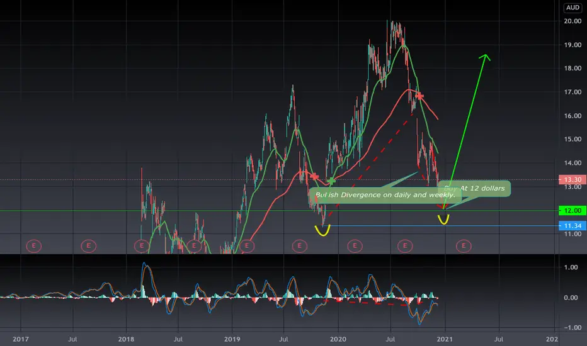587x346 pixels.
Task: Select the 'Bullish Divergence on daily and weekly' callout
Action: 385,195
